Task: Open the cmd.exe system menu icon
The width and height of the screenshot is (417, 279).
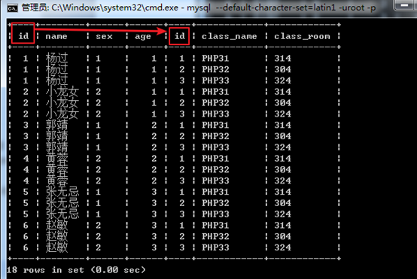Action: [12, 8]
